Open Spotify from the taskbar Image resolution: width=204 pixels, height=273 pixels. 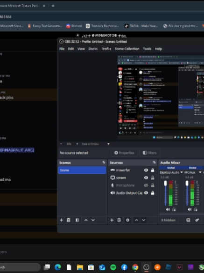[x=113, y=267]
